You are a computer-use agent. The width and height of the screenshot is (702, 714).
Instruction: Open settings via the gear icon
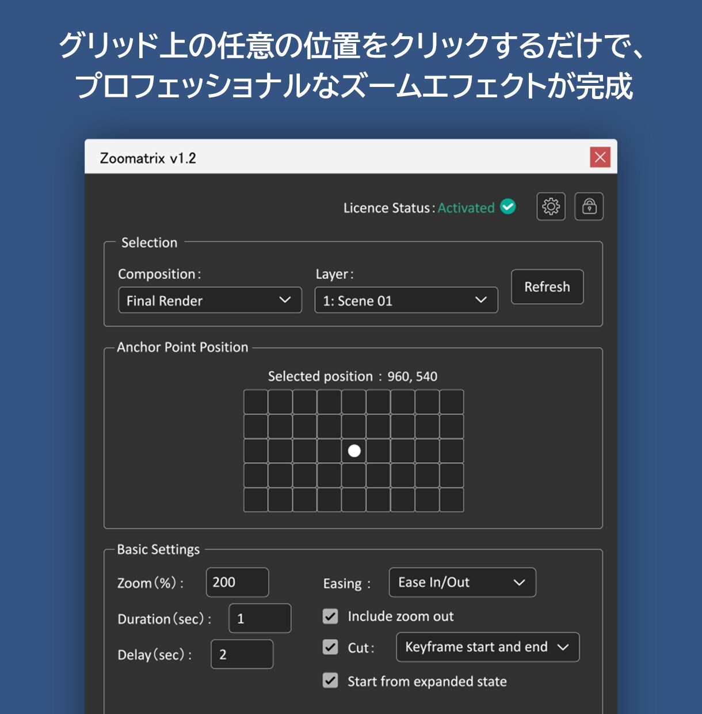(x=551, y=206)
